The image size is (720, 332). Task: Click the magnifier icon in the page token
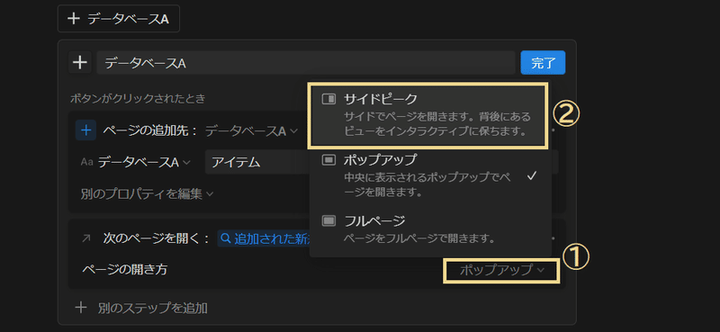[226, 238]
